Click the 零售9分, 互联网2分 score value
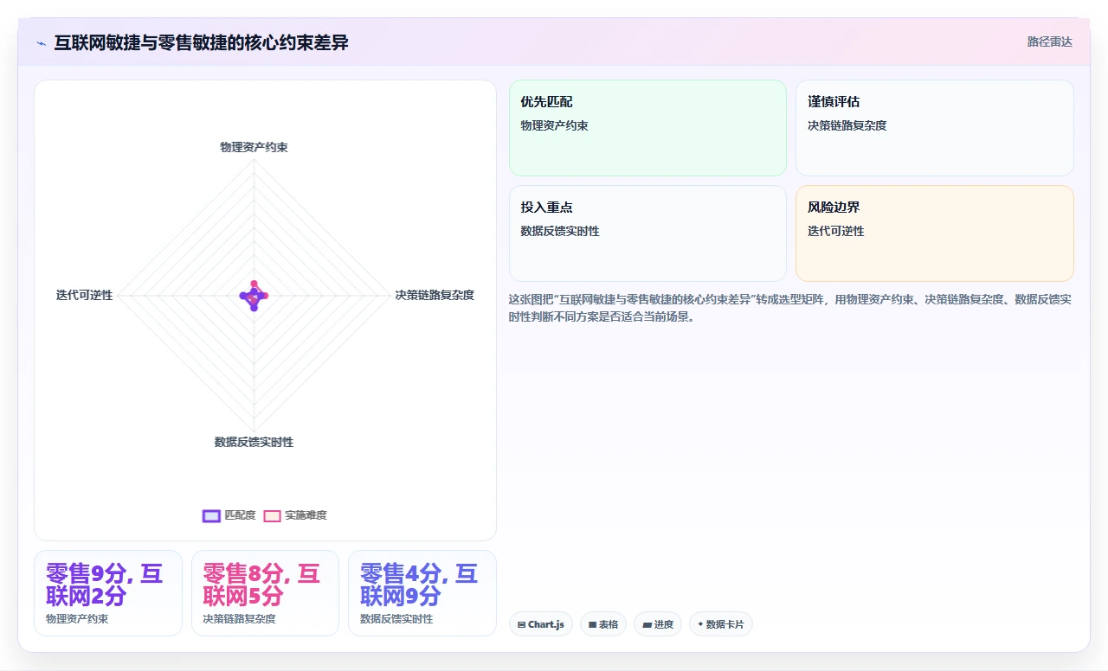The image size is (1108, 671). point(104,585)
